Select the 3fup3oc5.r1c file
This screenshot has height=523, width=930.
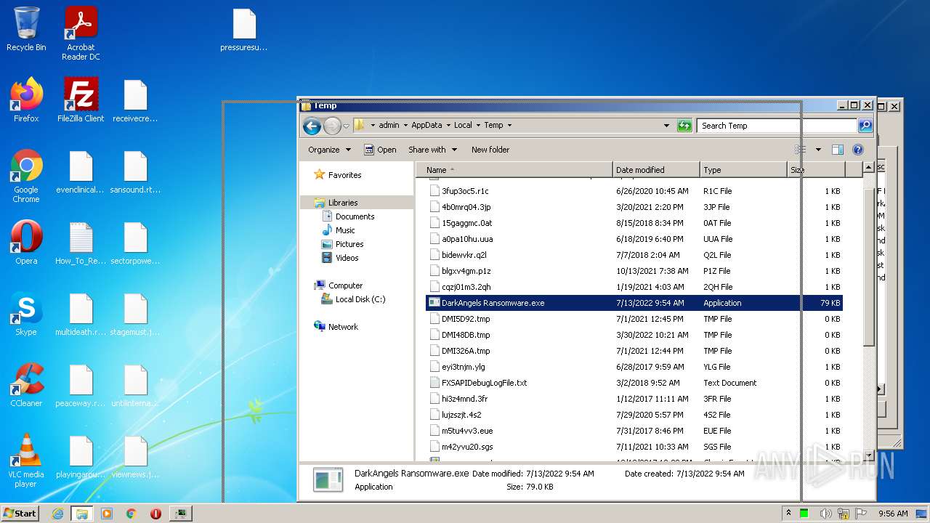point(634,191)
